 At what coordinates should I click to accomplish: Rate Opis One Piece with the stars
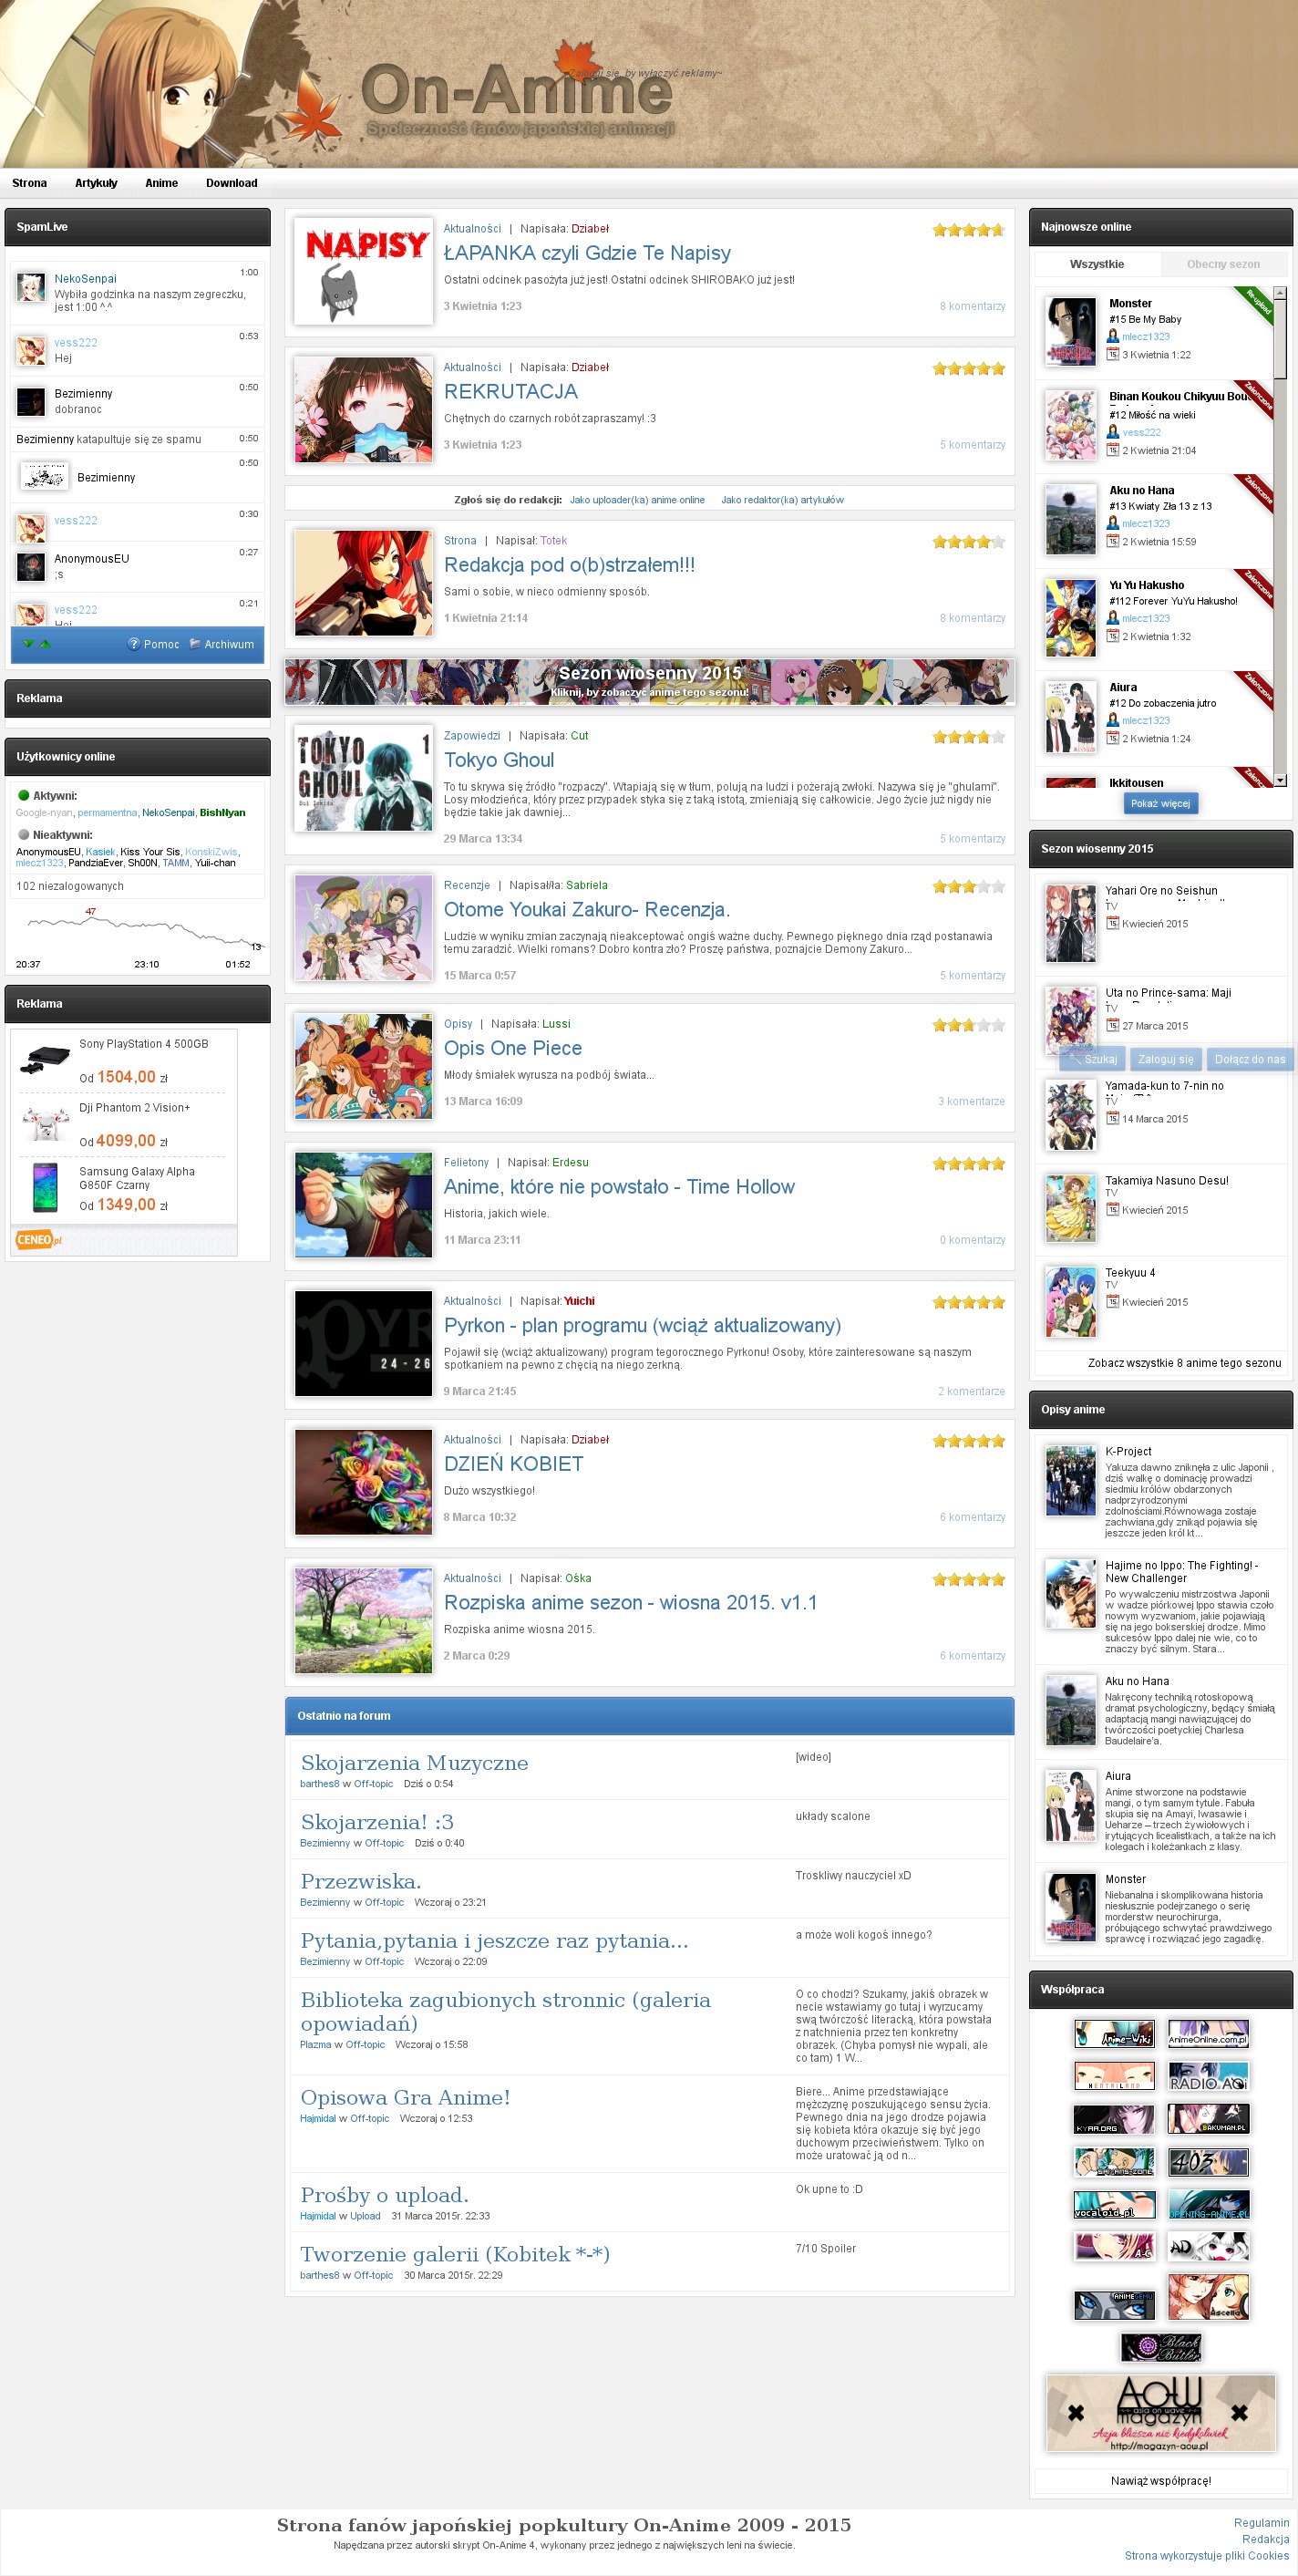[x=968, y=1025]
